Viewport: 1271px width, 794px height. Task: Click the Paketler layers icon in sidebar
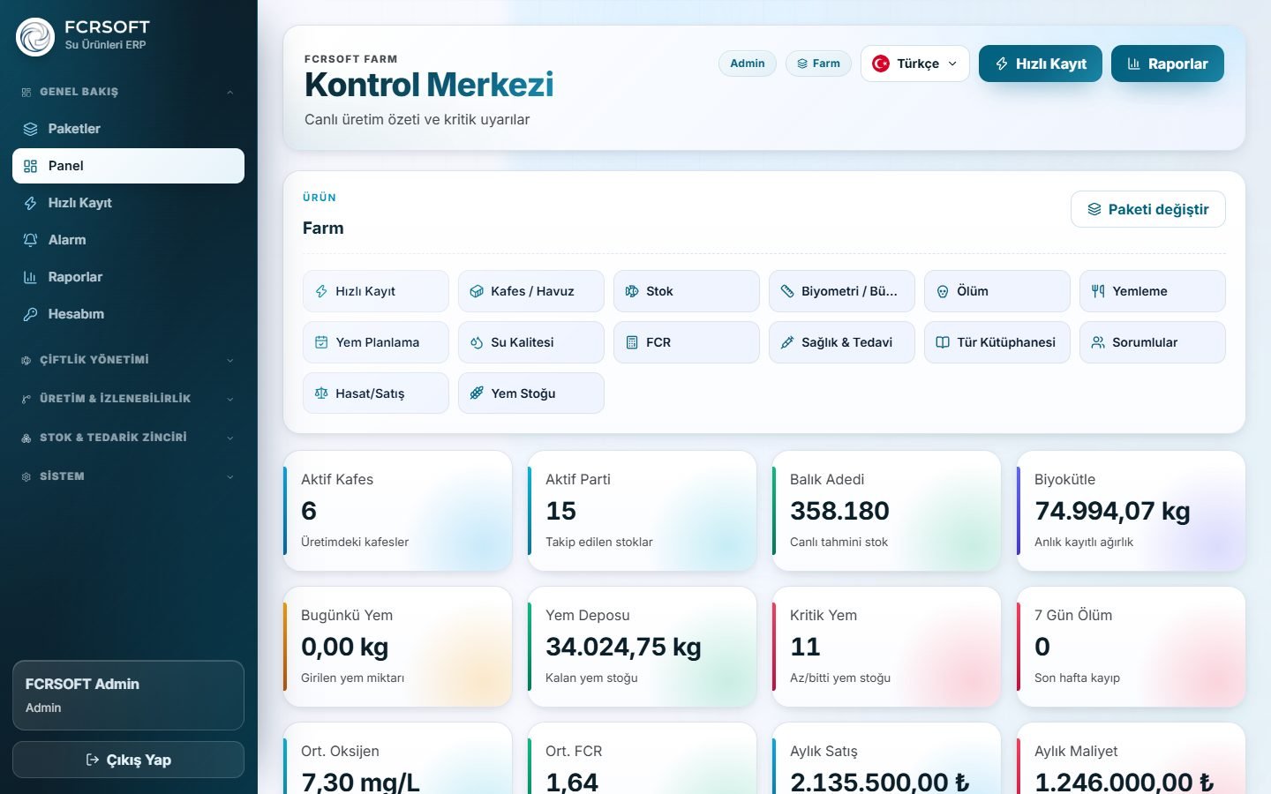pyautogui.click(x=30, y=129)
